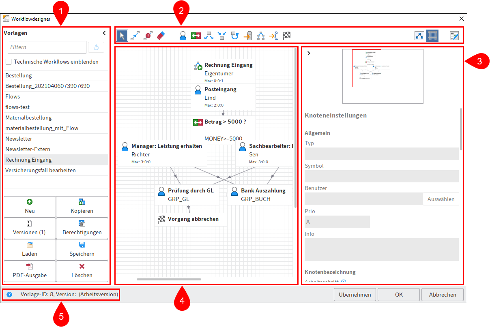Select the Posteingang node
This screenshot has width=490, height=327.
[x=224, y=96]
